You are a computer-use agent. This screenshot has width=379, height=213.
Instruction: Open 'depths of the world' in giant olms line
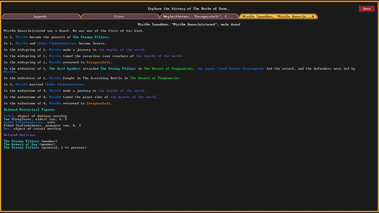[x=134, y=97]
